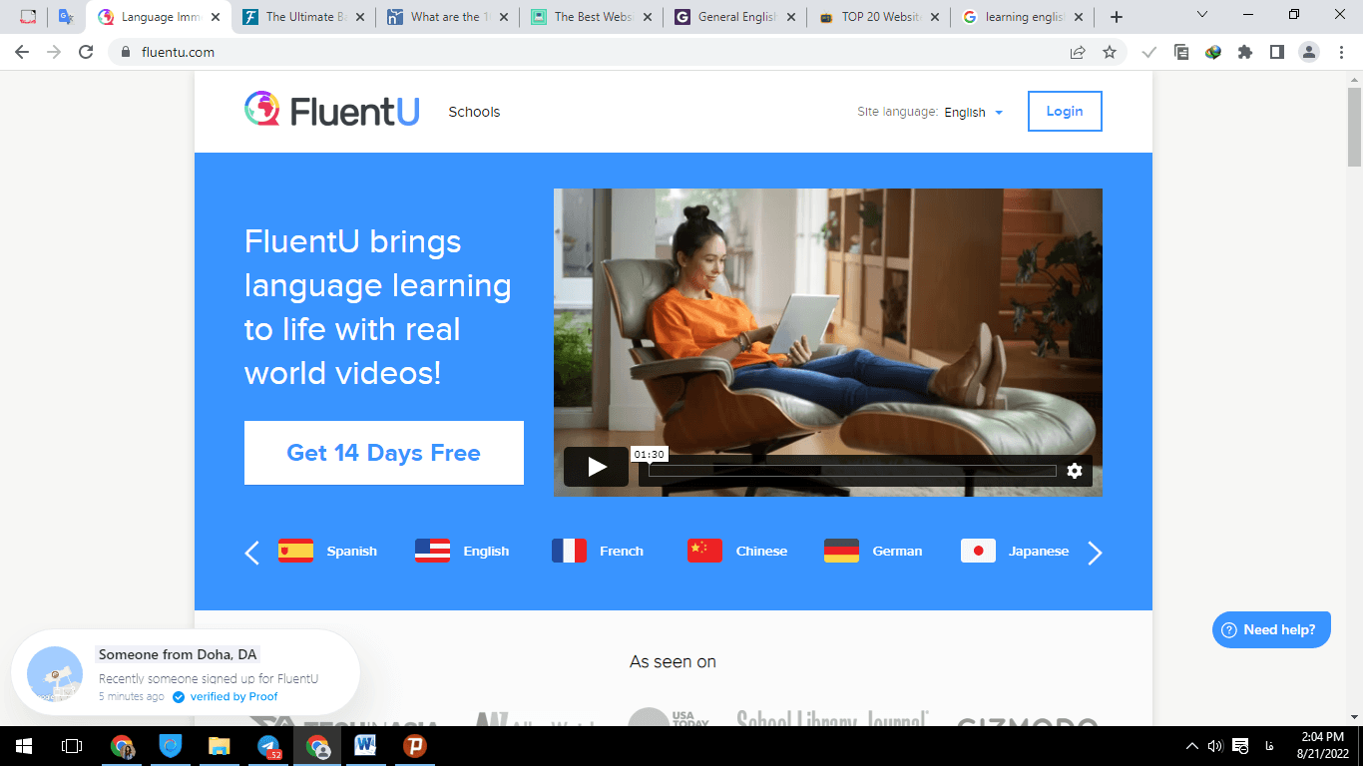Screen dimensions: 1363x766
Task: Open video settings gear icon
Action: (1074, 471)
